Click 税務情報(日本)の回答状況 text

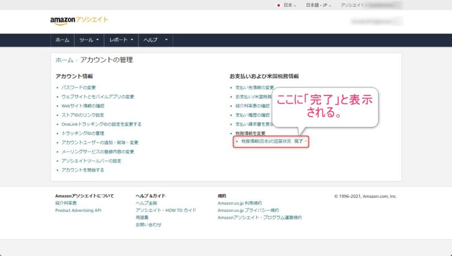click(266, 142)
